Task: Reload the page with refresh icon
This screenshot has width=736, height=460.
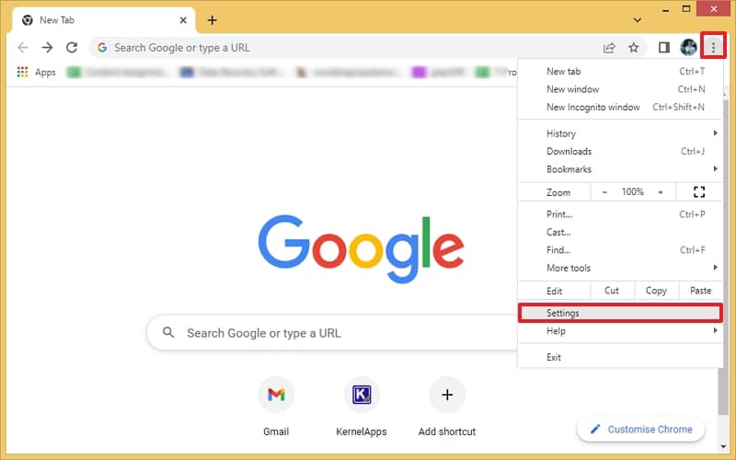Action: pos(72,48)
